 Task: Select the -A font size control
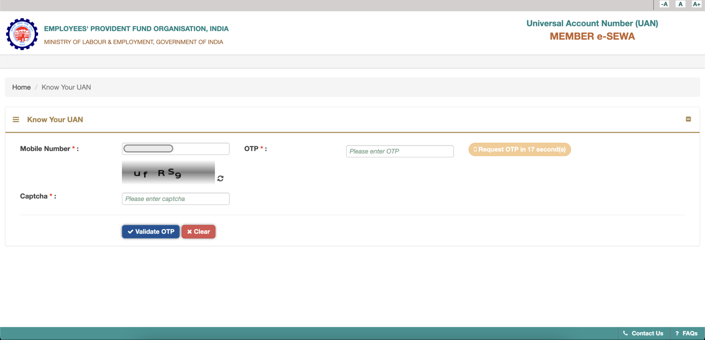[x=664, y=4]
